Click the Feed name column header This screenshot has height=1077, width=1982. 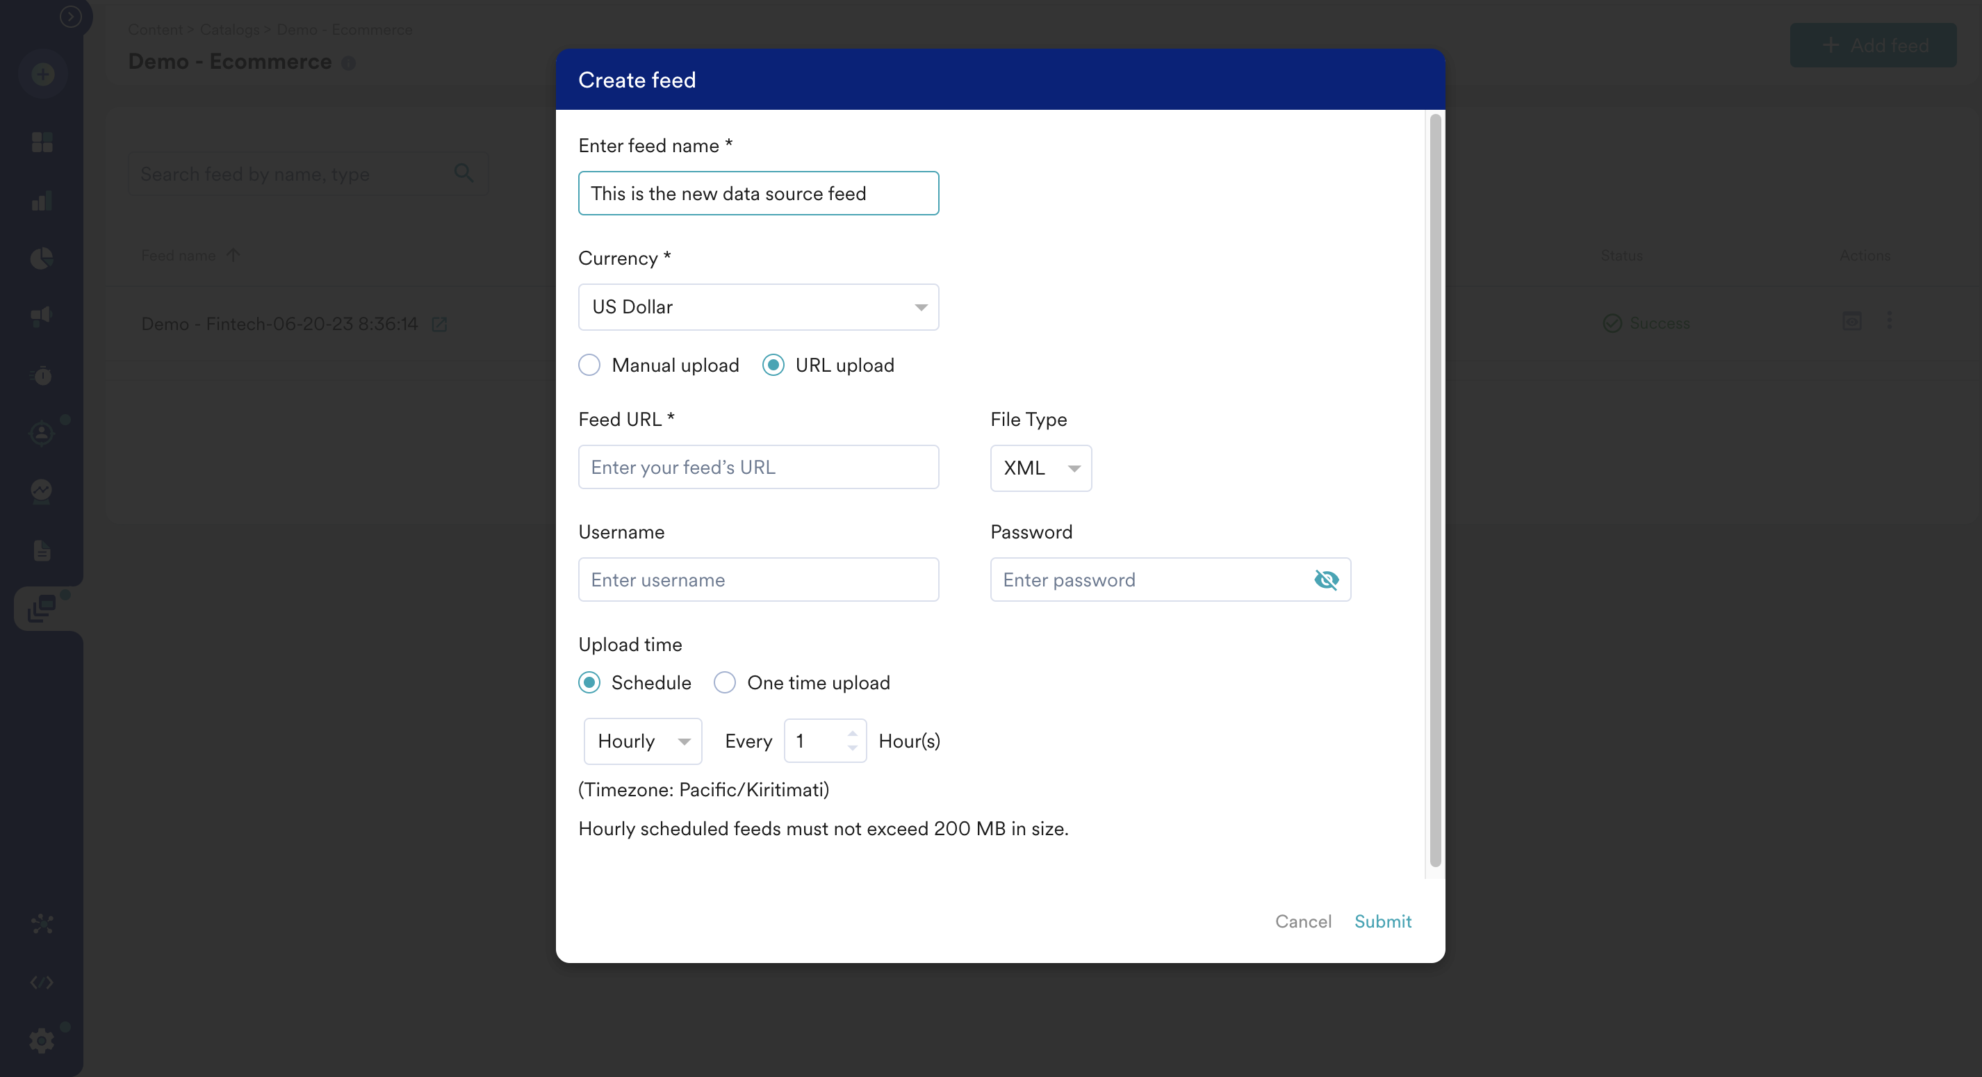179,256
